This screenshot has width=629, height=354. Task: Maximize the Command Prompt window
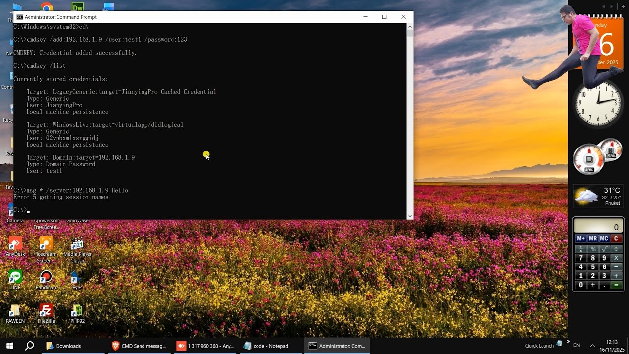pyautogui.click(x=384, y=17)
